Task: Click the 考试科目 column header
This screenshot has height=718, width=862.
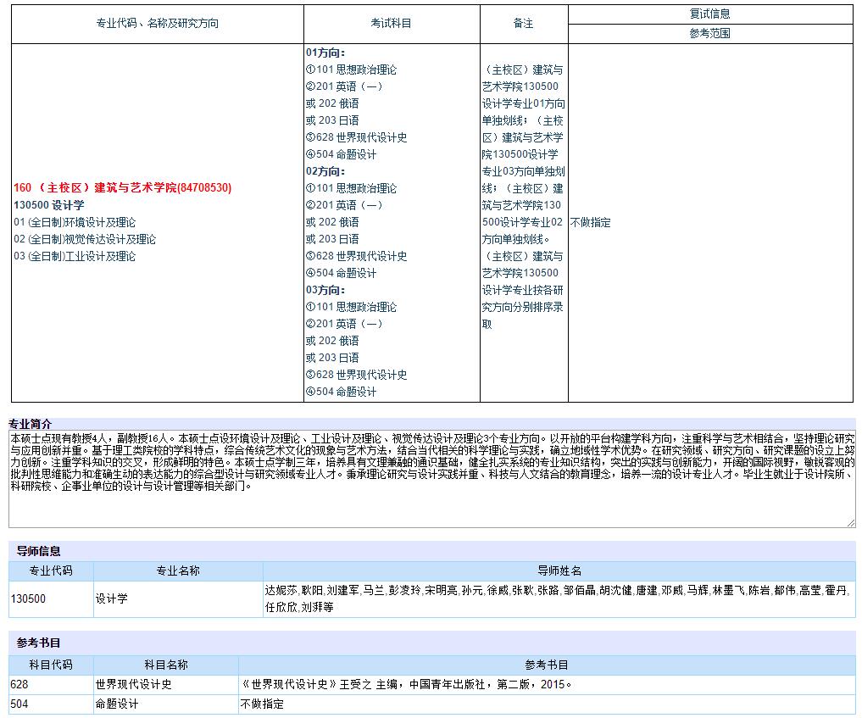Action: pyautogui.click(x=391, y=24)
